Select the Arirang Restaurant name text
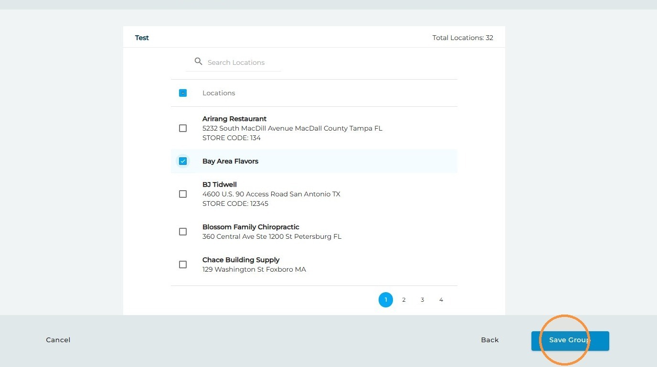 click(x=234, y=119)
